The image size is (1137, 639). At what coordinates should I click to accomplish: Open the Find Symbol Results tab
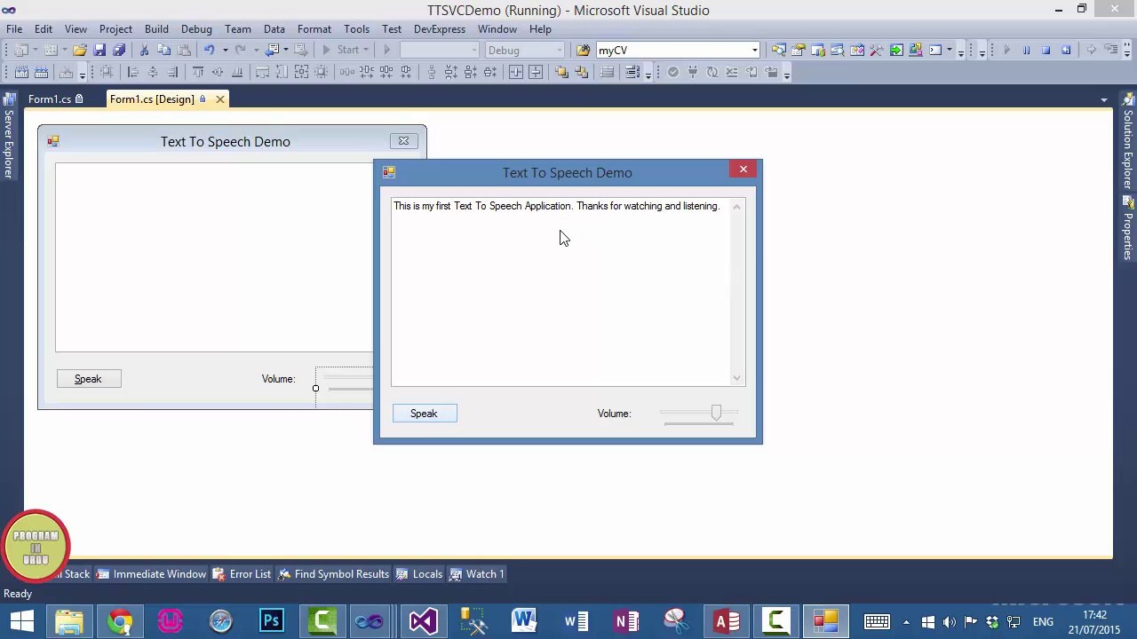pos(334,574)
